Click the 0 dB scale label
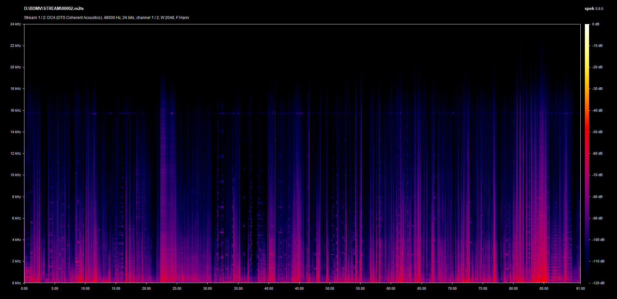 [x=595, y=24]
